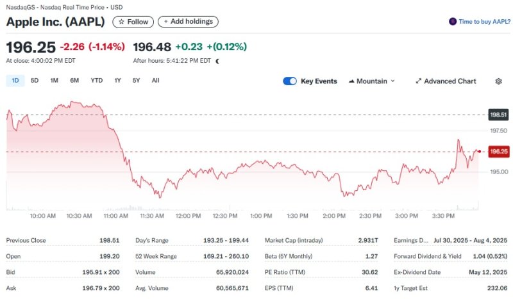Screen dimensions: 513x299
Task: Open the Time to buy AAPL? link
Action: coord(484,22)
